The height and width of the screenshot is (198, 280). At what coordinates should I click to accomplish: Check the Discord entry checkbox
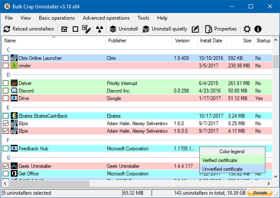[6, 91]
